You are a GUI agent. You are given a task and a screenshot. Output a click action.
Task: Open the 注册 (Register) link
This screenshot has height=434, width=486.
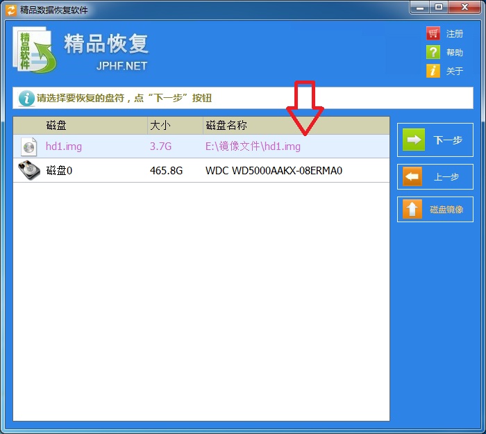click(455, 33)
